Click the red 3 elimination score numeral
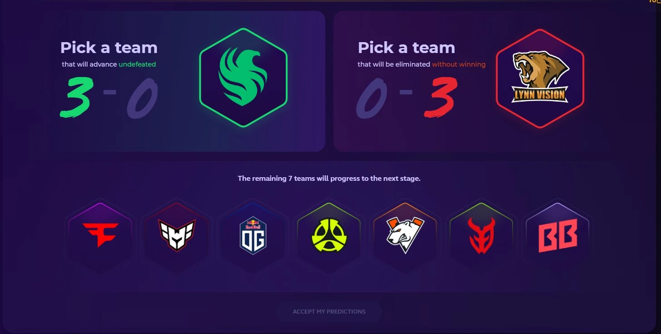Screen dimensions: 661x334 (439, 97)
